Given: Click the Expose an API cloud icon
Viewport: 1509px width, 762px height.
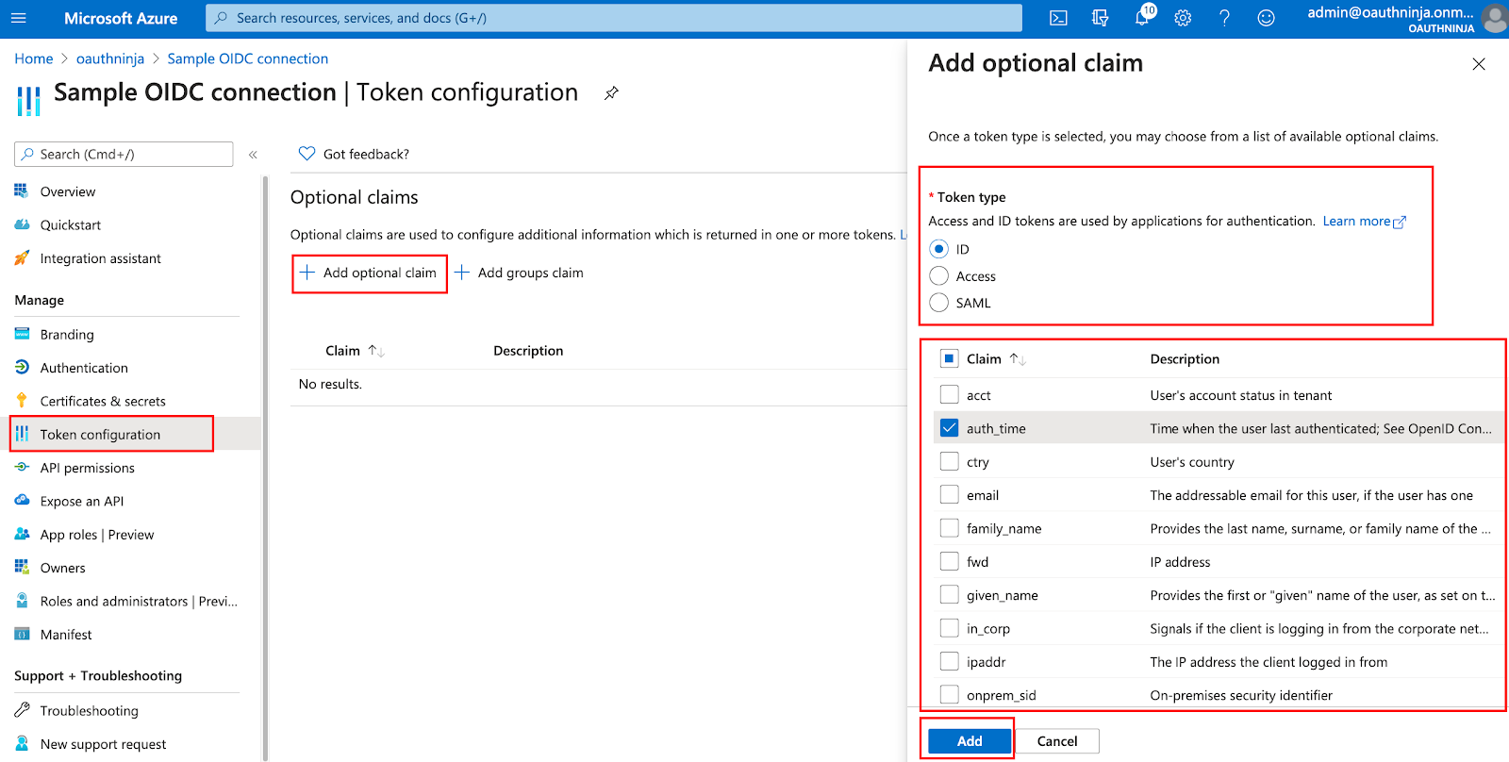Looking at the screenshot, I should coord(22,501).
